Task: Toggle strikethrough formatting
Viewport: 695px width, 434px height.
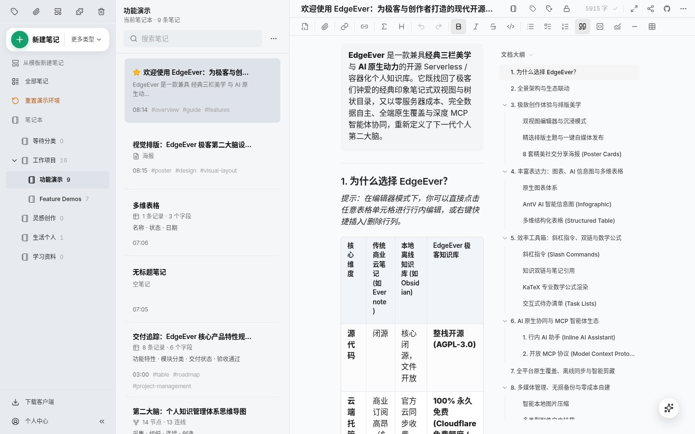Action: point(493,27)
